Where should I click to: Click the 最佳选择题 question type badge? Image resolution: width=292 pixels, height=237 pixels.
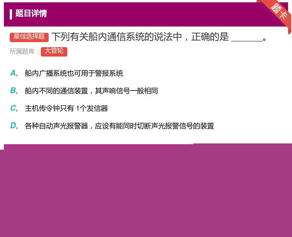pos(29,37)
